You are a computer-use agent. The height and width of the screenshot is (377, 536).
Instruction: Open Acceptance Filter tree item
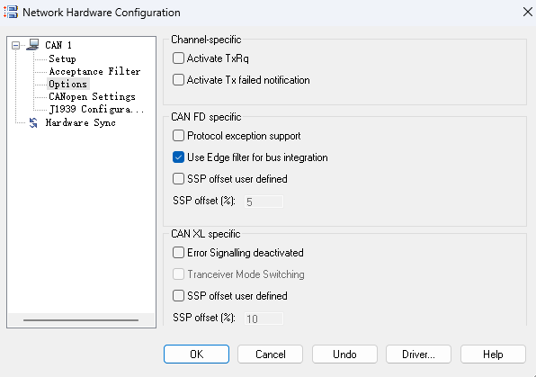point(94,71)
